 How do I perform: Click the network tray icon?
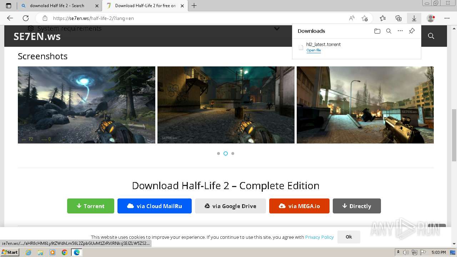pyautogui.click(x=414, y=252)
